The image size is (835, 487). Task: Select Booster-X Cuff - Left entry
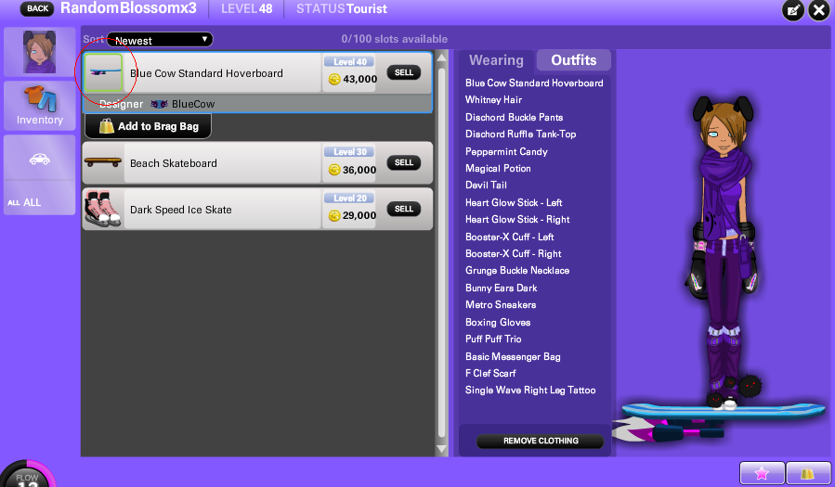tap(509, 237)
